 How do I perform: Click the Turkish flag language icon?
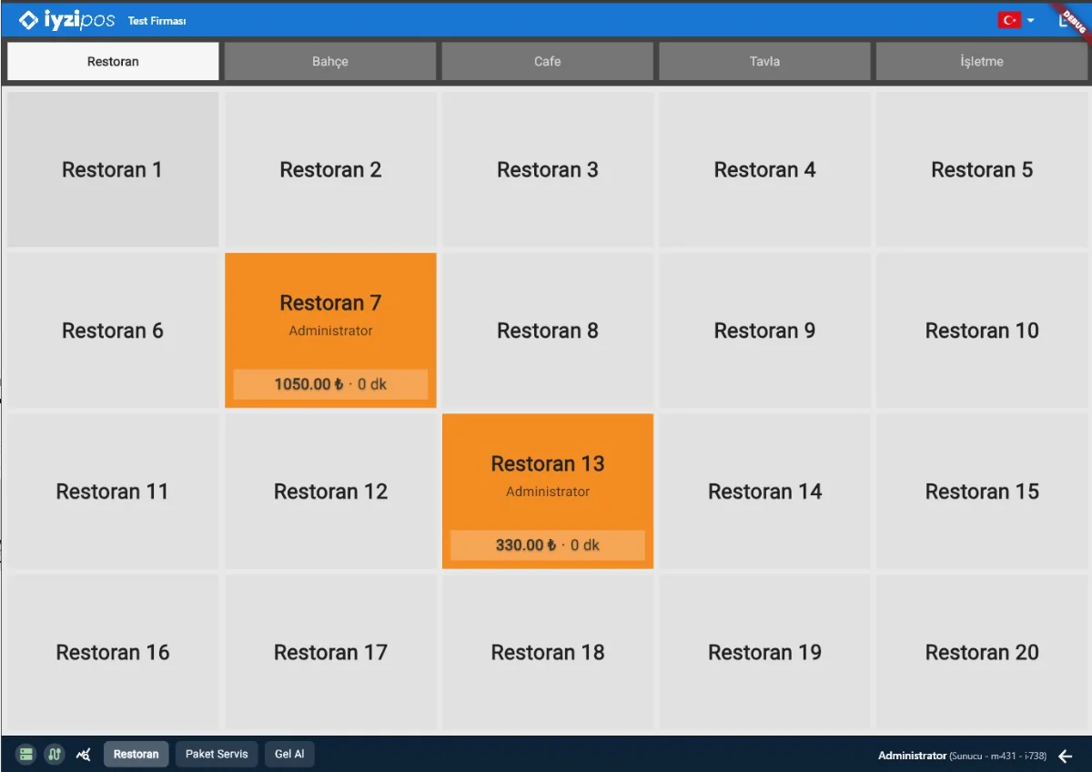point(1009,20)
